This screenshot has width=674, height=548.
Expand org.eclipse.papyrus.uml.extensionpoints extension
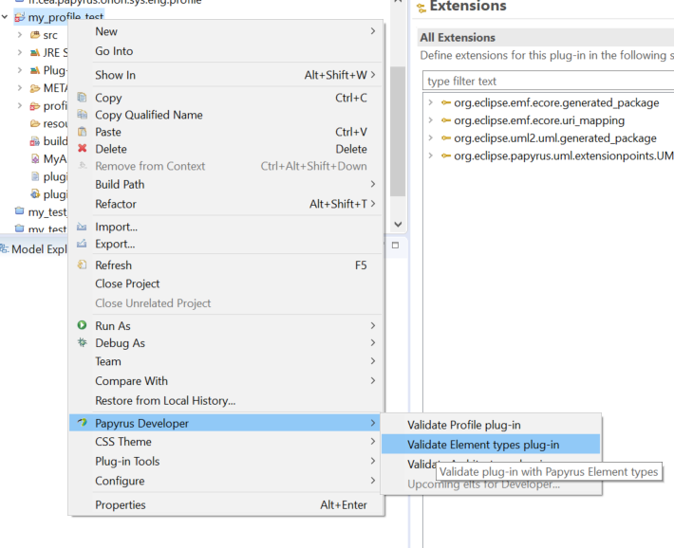pos(430,155)
